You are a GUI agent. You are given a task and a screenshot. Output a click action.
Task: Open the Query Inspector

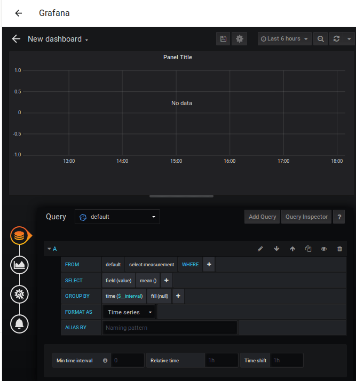(306, 217)
